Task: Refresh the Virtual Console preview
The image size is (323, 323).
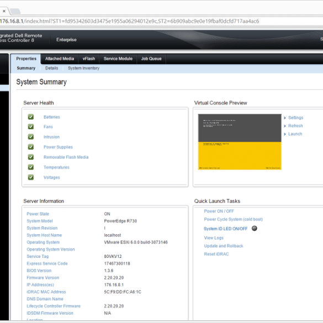Action: [x=295, y=126]
